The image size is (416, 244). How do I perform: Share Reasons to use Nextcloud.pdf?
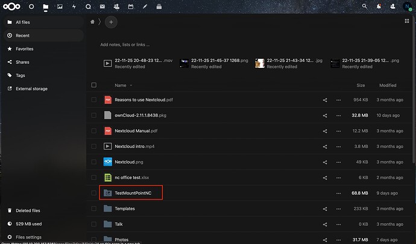point(325,100)
